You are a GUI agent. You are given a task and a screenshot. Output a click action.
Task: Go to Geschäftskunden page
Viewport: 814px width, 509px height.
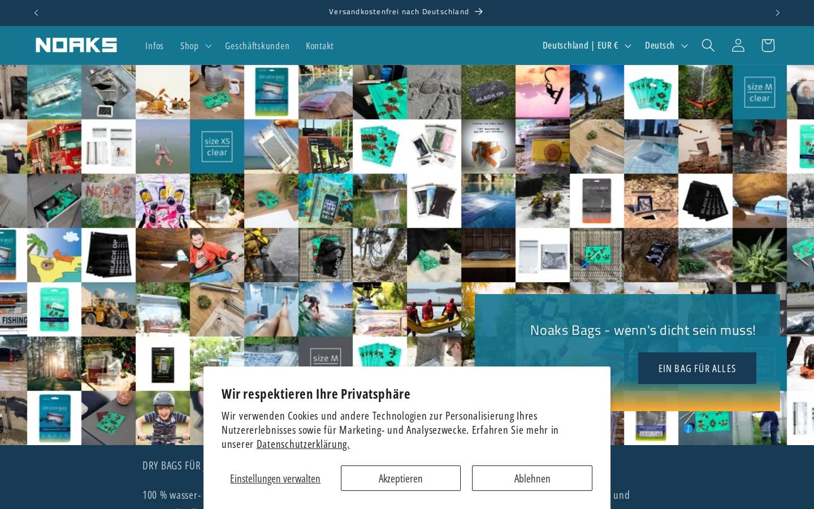pos(257,46)
